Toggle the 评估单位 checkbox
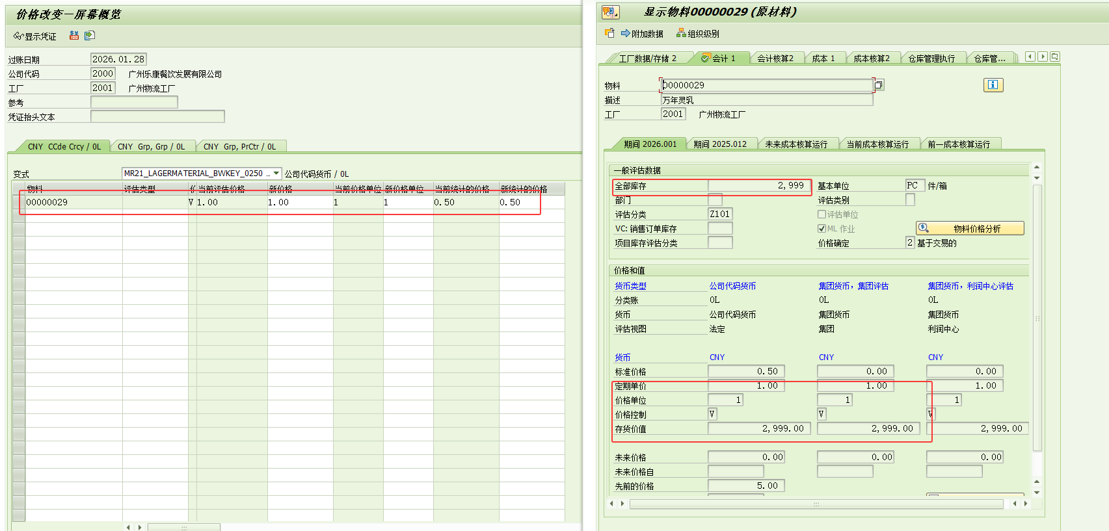The height and width of the screenshot is (531, 1109). pyautogui.click(x=822, y=214)
